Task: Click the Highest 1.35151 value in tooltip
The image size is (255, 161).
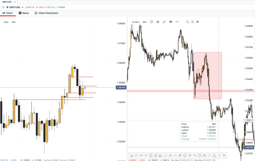Action: [211, 127]
